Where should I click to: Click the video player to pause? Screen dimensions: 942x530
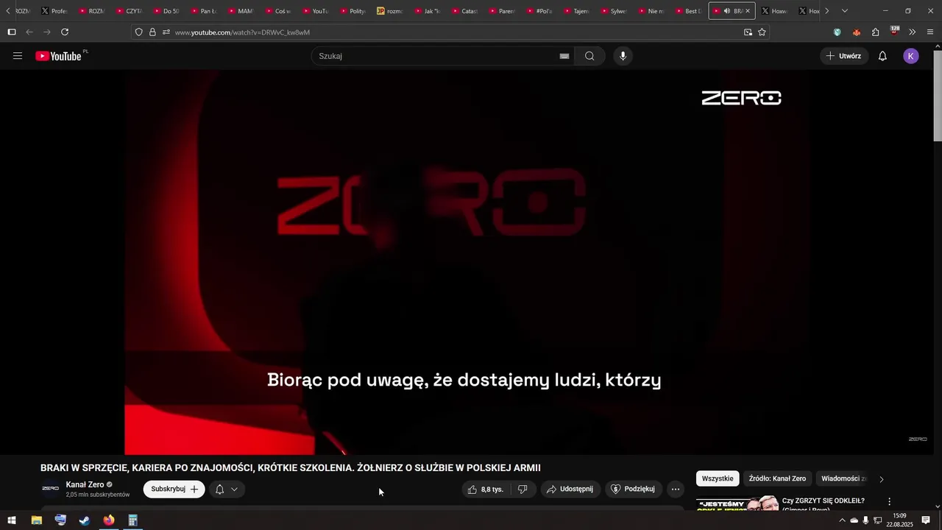[x=466, y=262]
